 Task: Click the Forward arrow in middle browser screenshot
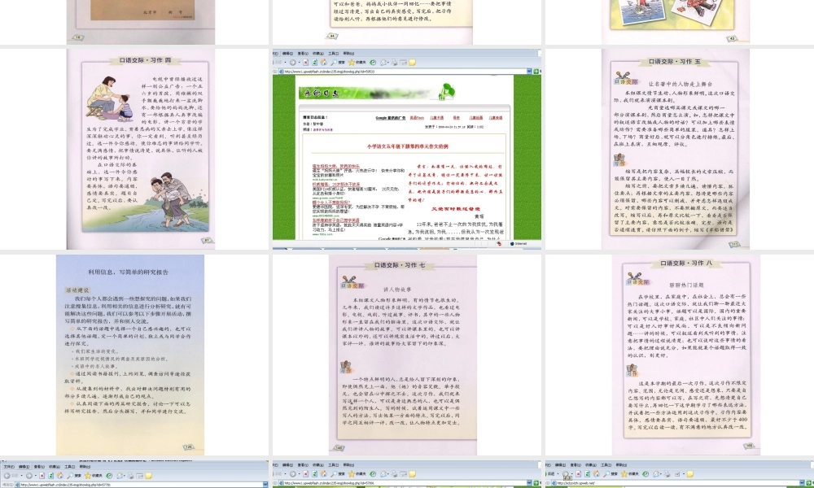tap(293, 63)
